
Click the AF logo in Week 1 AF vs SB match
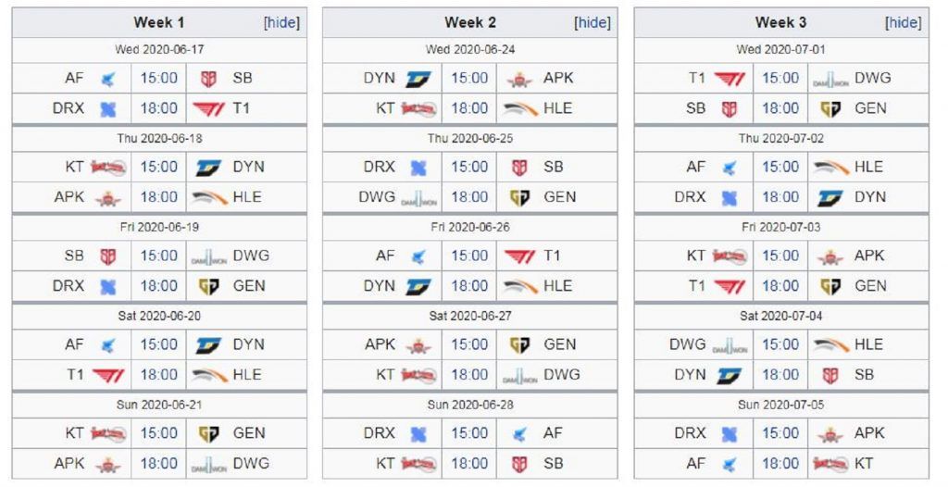(x=107, y=79)
